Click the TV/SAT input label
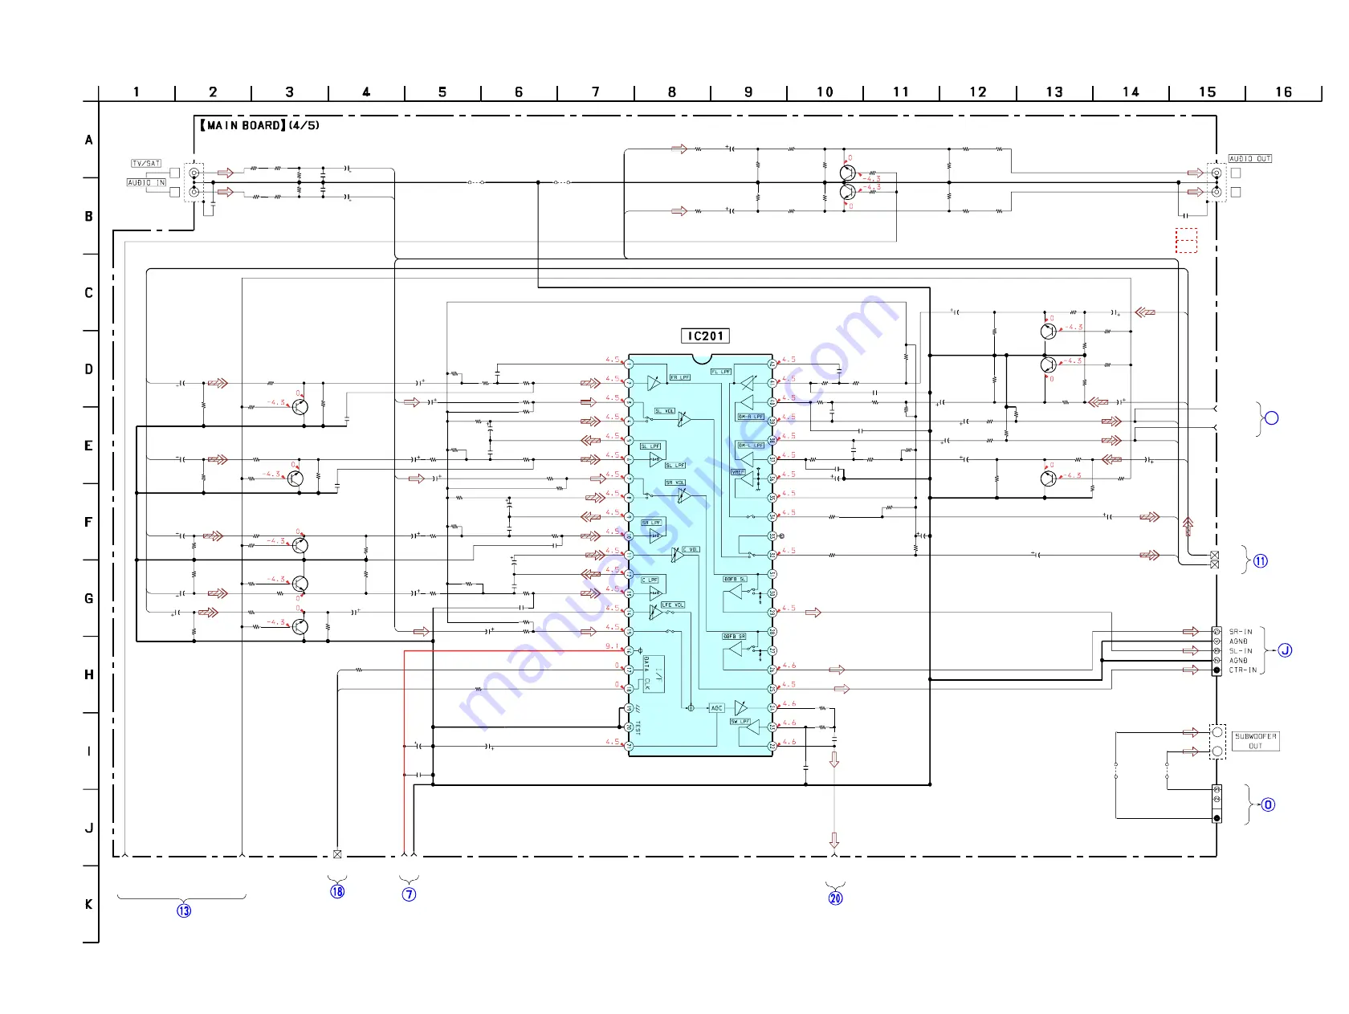This screenshot has width=1349, height=1014. click(x=146, y=163)
